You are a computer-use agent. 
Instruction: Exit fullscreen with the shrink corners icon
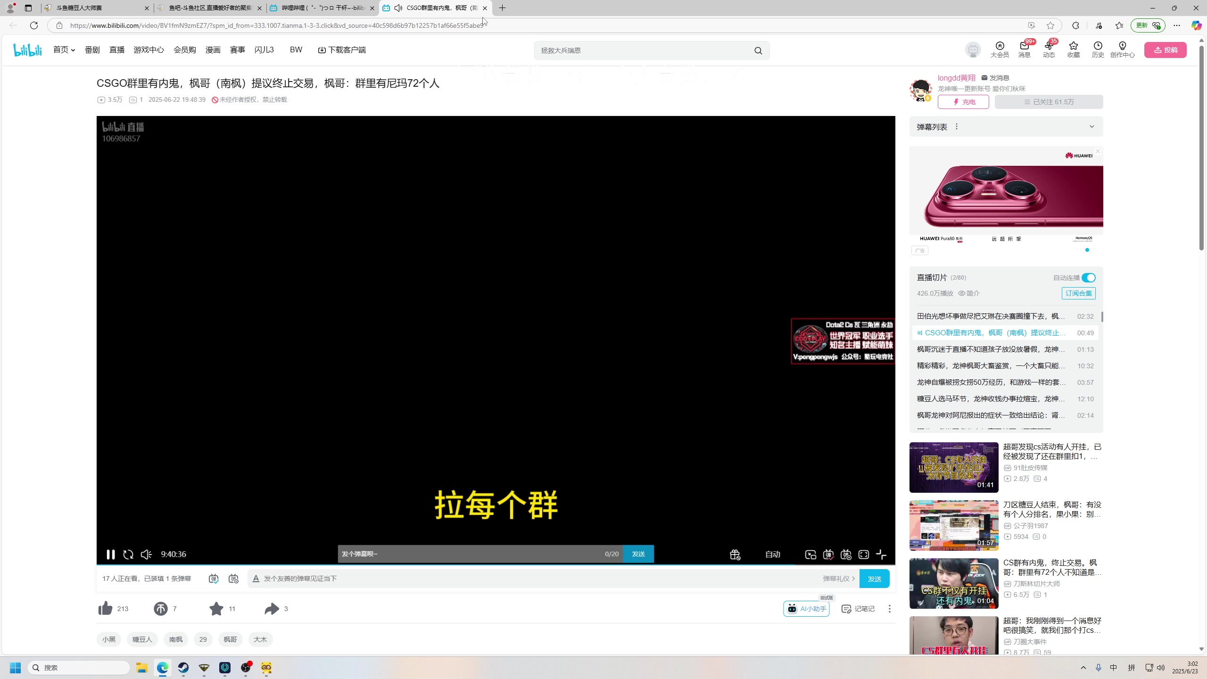[x=881, y=555]
